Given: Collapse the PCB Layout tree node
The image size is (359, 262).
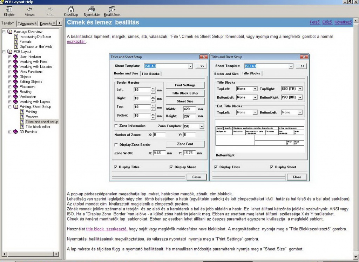Looking at the screenshot, I should coord(4,52).
